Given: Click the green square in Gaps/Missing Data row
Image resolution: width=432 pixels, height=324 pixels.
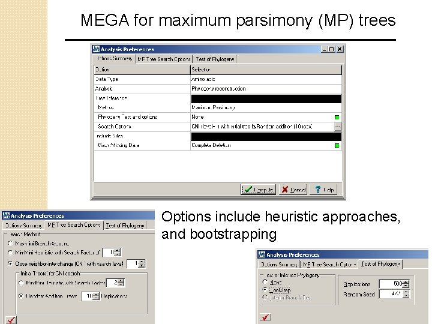Looking at the screenshot, I should pos(337,146).
